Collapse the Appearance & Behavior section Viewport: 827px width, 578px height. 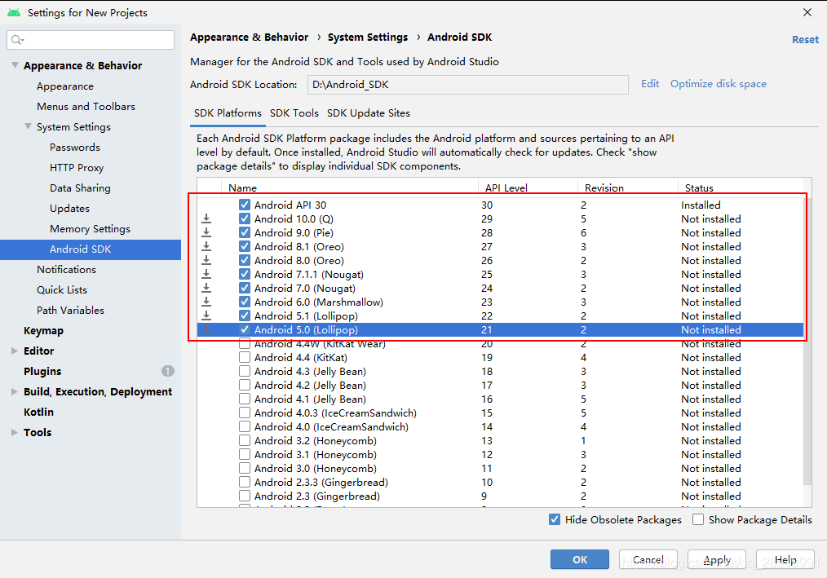(x=14, y=66)
